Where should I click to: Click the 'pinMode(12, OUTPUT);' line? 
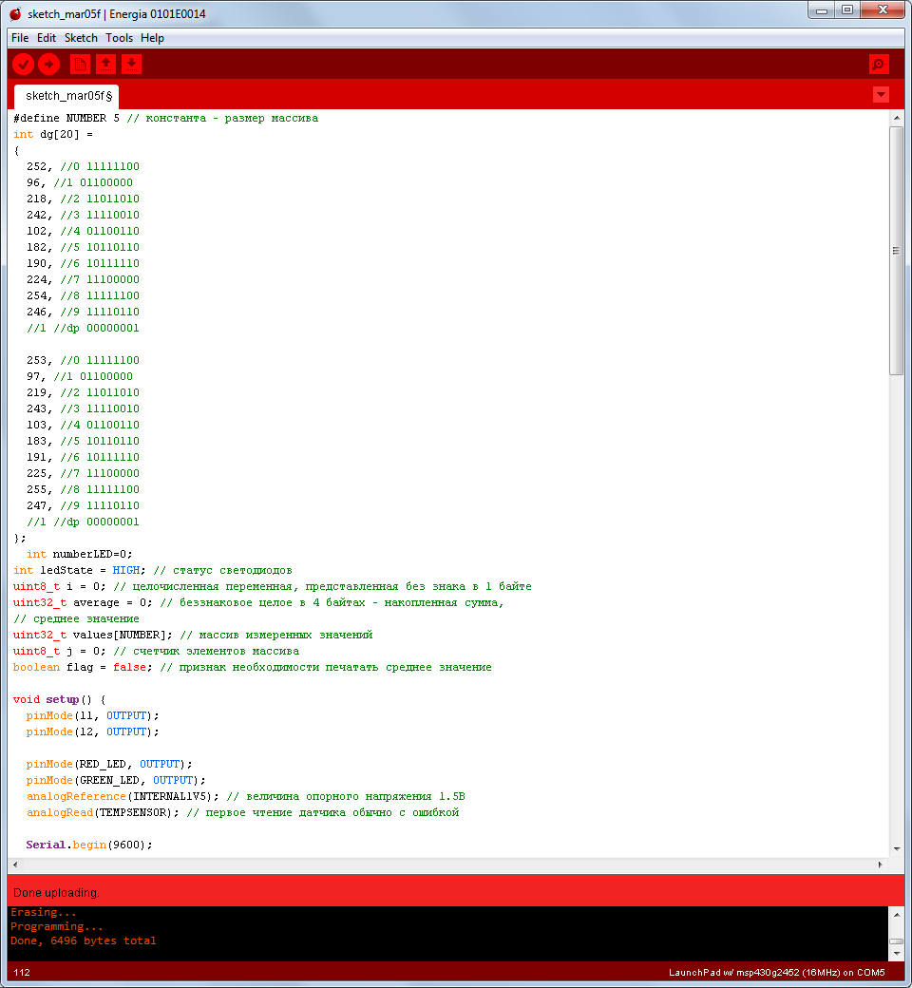93,732
